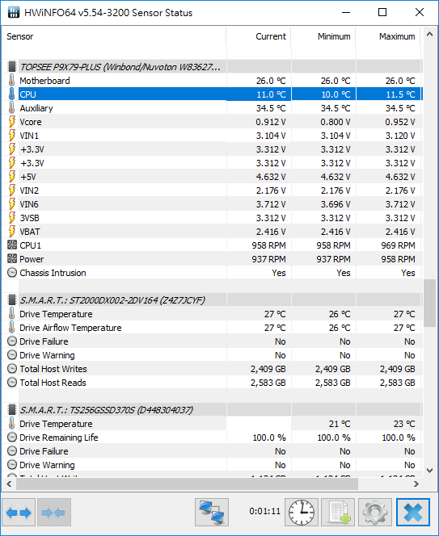Click the CPU1 fan icon
Screen dimensions: 439x536
click(x=12, y=245)
